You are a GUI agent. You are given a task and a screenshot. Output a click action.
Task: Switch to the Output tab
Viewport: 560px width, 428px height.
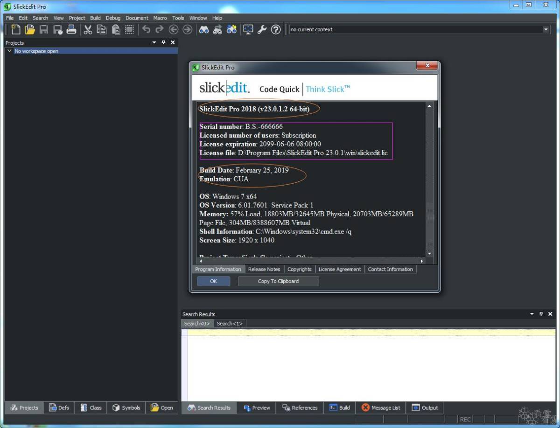(425, 407)
